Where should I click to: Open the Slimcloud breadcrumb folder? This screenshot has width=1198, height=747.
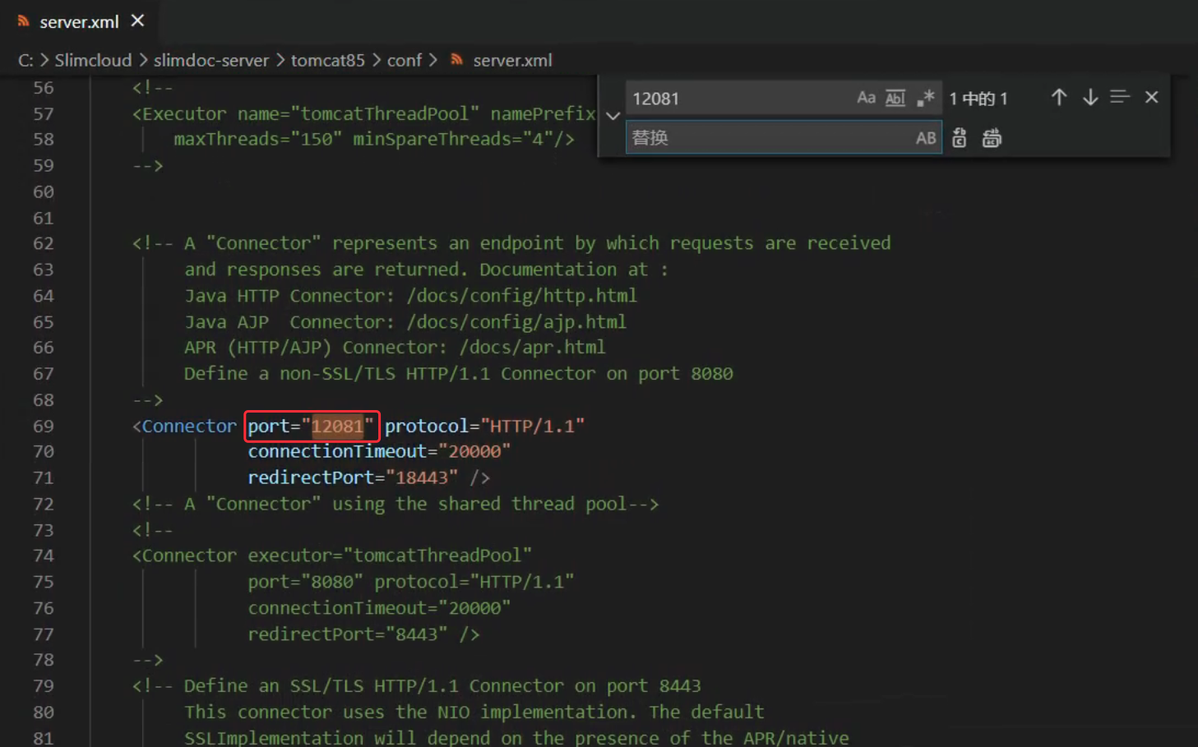pyautogui.click(x=93, y=60)
